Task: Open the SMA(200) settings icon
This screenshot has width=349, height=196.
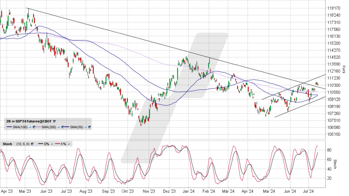Action: pos(63,127)
